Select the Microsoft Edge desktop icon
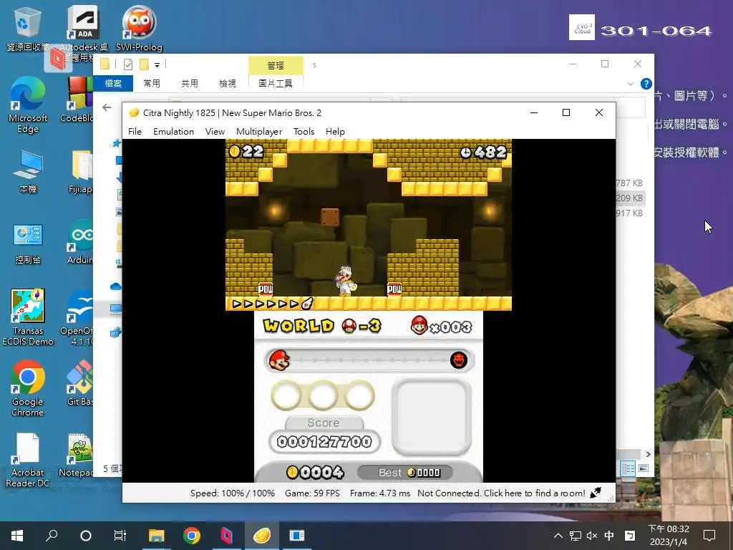This screenshot has width=733, height=550. (x=28, y=105)
